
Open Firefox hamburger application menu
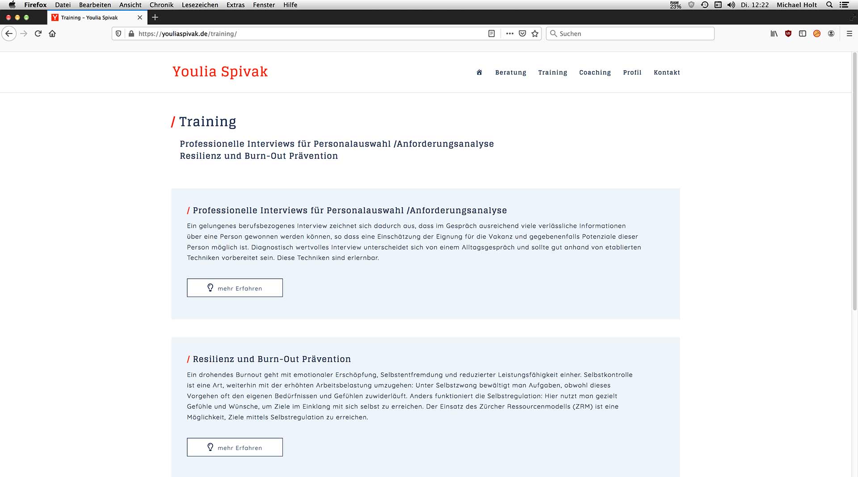pos(850,33)
